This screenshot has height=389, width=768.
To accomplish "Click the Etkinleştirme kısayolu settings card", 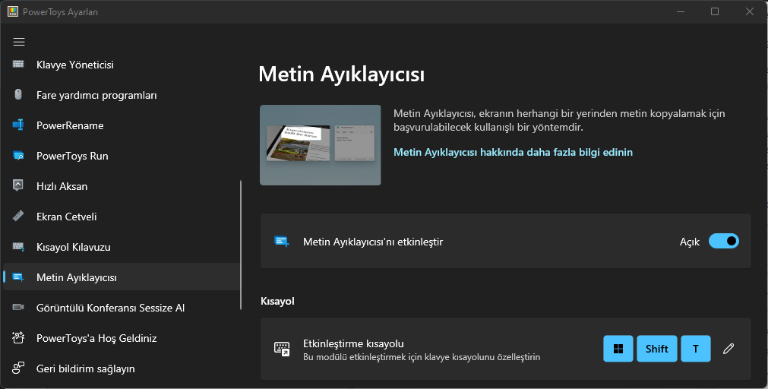I will 505,349.
